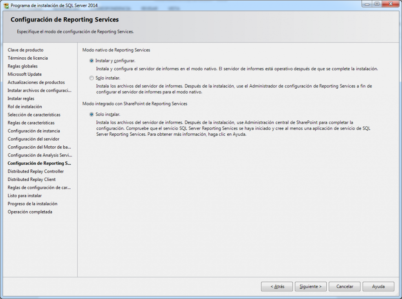Image resolution: width=402 pixels, height=299 pixels.
Task: Click 'Instalar archivos de configuraci...' step
Action: [x=40, y=90]
